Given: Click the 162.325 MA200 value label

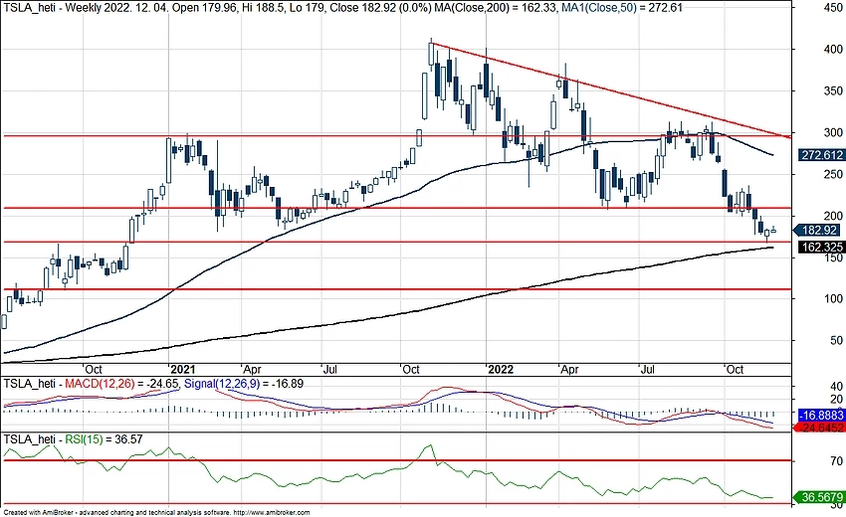Looking at the screenshot, I should click(x=821, y=248).
